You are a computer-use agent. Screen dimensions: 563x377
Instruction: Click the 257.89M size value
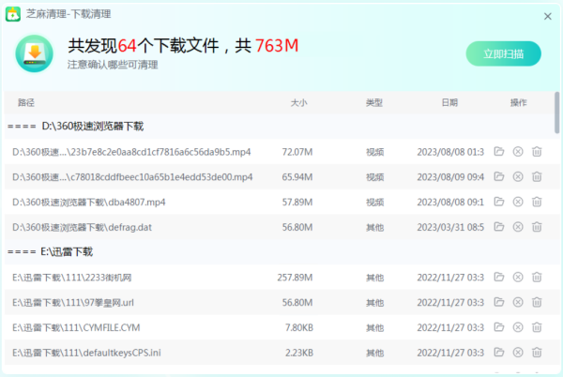[x=295, y=278]
